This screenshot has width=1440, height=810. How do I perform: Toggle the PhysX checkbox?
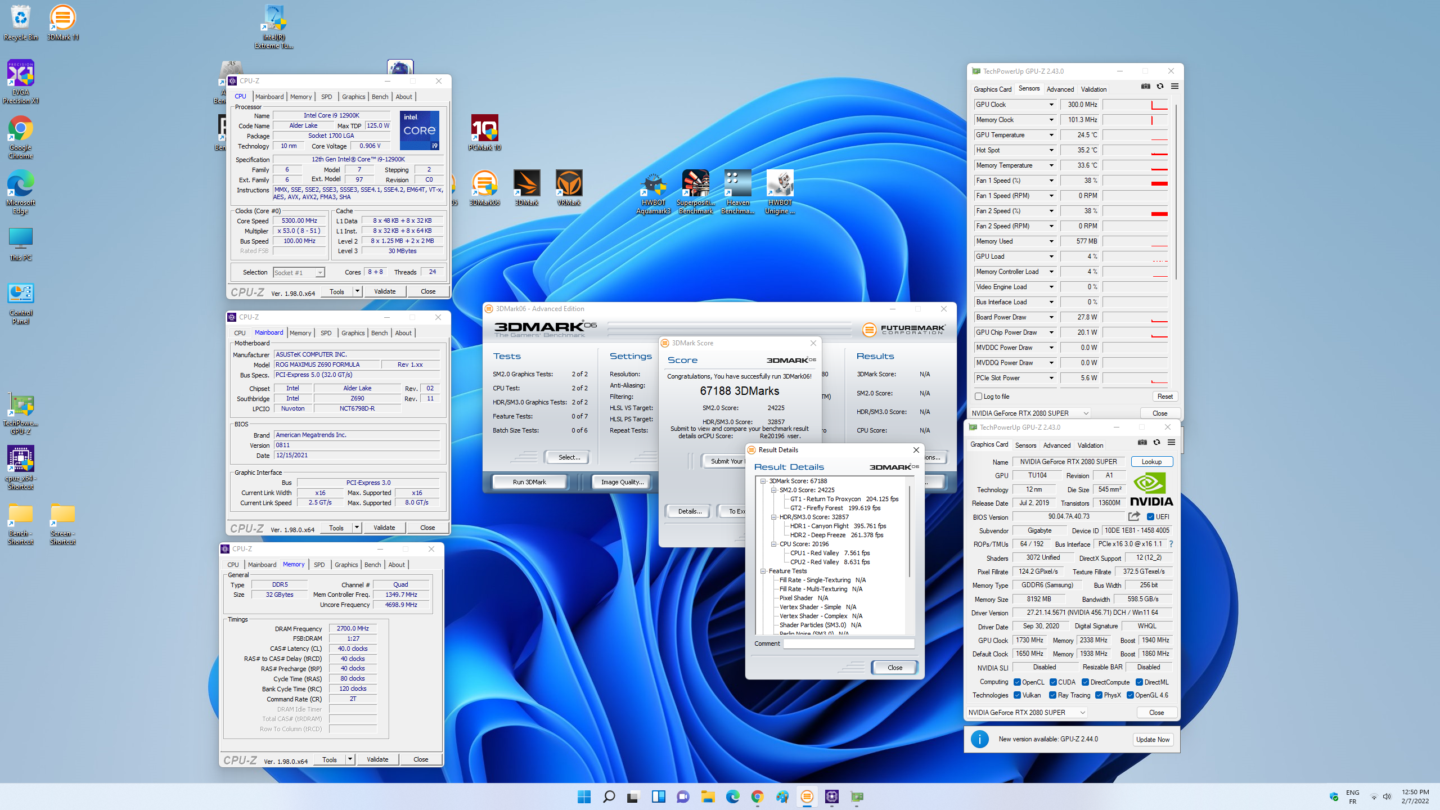point(1099,695)
